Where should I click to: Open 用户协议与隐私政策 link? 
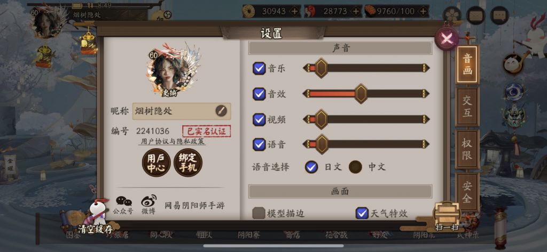[171, 141]
